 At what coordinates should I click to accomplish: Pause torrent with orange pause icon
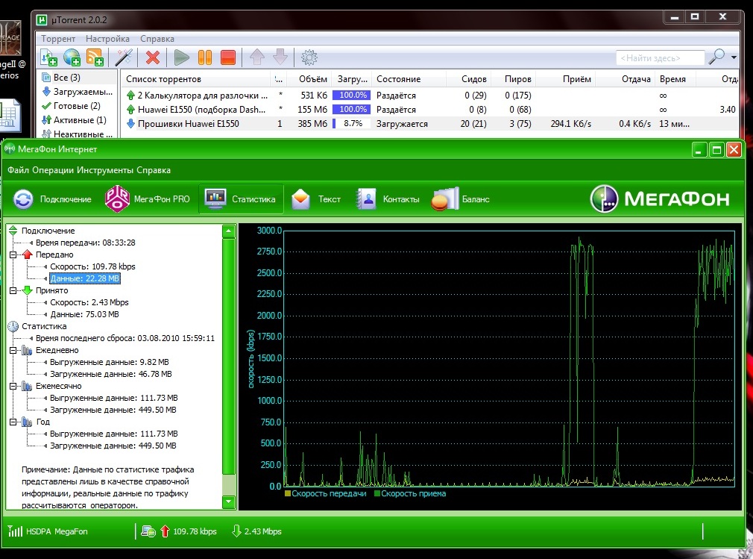[205, 57]
